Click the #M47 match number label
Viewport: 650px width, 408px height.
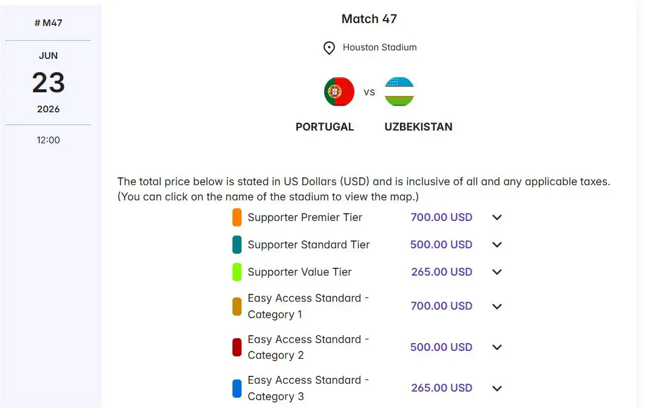point(48,23)
